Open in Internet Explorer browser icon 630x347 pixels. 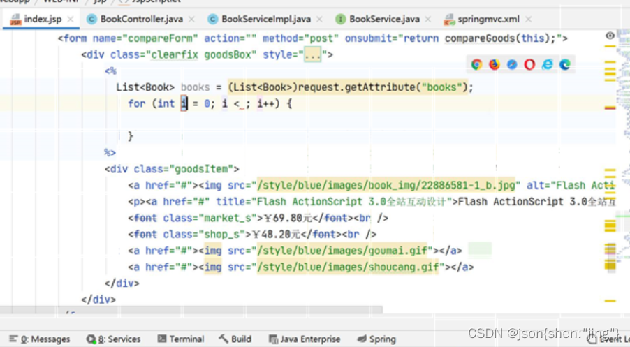(547, 64)
